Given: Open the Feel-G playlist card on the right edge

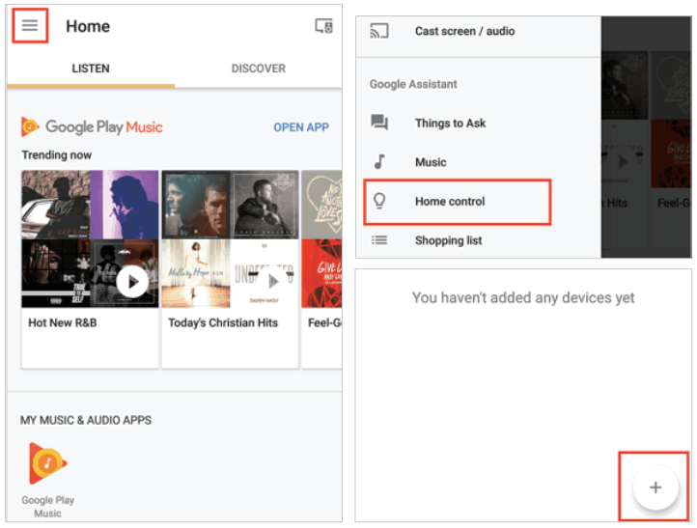Looking at the screenshot, I should (x=321, y=269).
